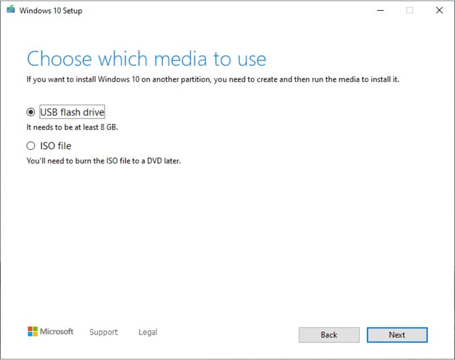This screenshot has height=360, width=455.
Task: Click the Microsoft four-square logo
Action: 32,332
